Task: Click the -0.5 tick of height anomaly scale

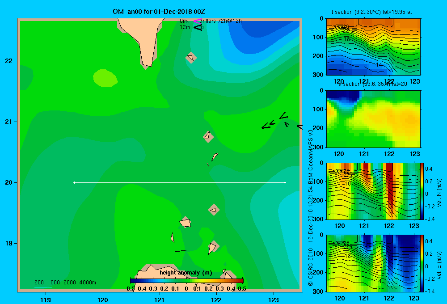Action: 130,289
